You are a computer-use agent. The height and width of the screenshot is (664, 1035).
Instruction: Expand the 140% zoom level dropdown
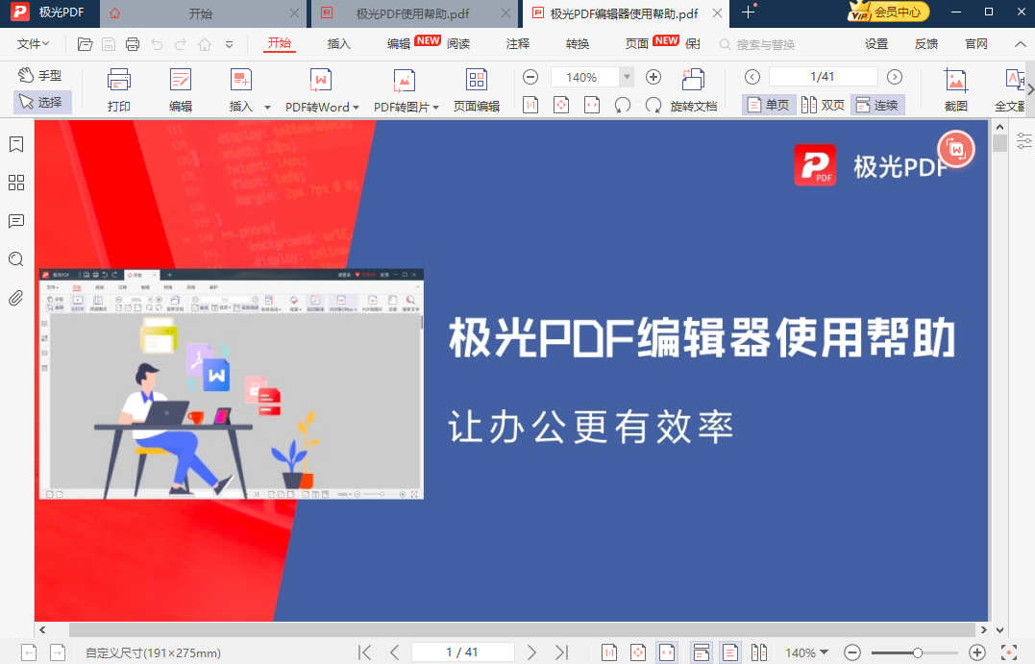627,77
